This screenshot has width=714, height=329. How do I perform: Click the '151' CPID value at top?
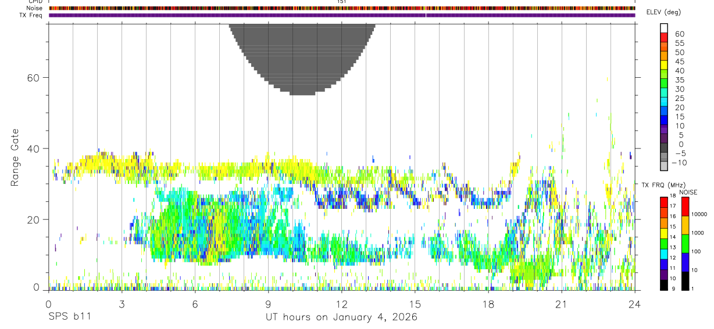point(342,2)
